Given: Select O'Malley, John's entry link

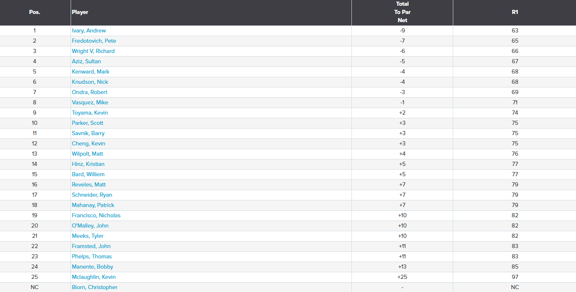Looking at the screenshot, I should tap(90, 226).
